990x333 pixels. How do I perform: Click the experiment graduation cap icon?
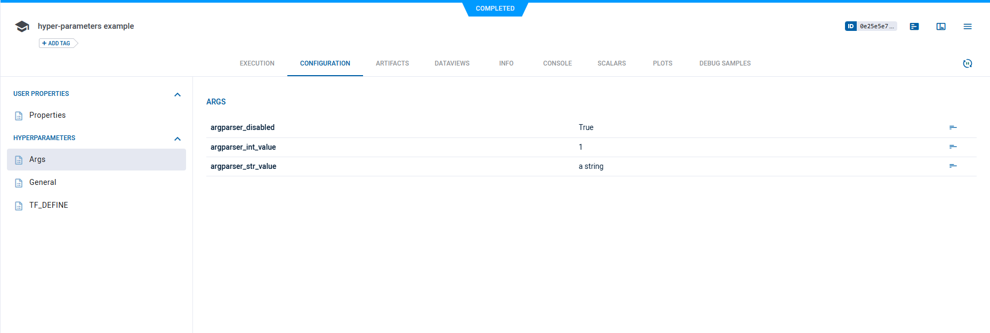pos(22,26)
